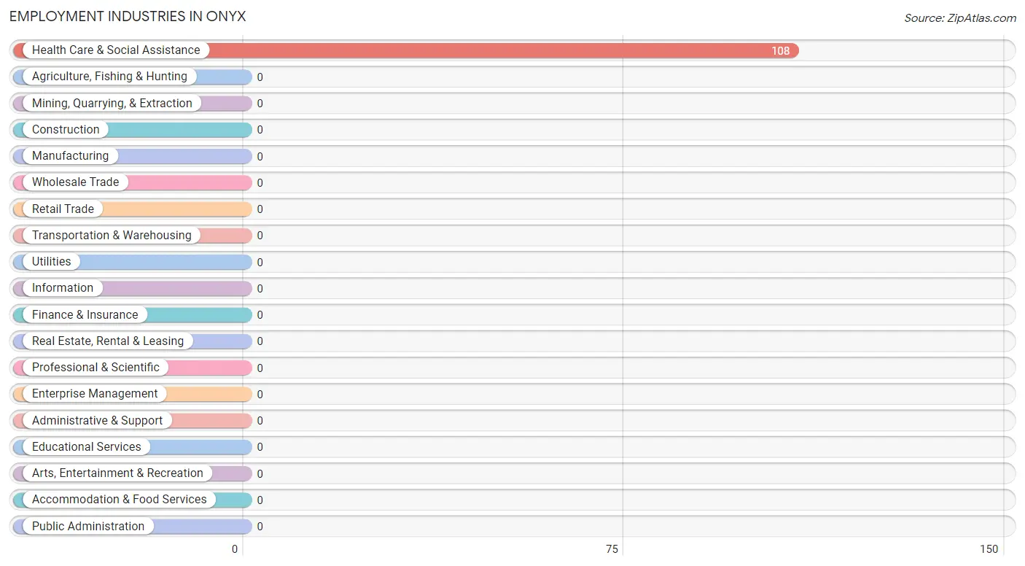Image resolution: width=1025 pixels, height=566 pixels.
Task: Click the Administrative & Support label
Action: (97, 421)
